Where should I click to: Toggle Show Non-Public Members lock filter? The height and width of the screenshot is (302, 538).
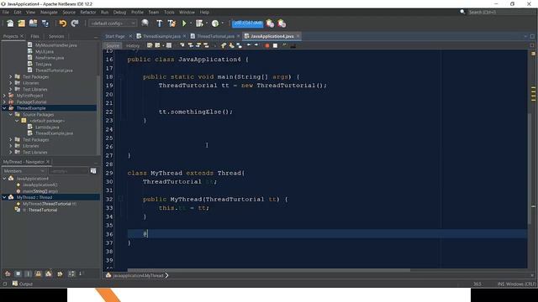39,273
